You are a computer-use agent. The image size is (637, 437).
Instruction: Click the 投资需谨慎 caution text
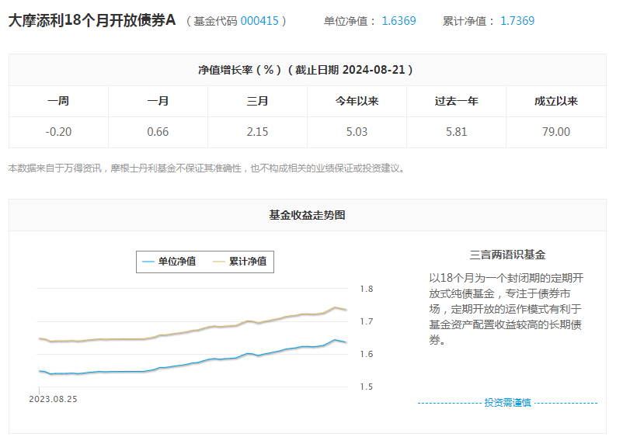point(507,403)
